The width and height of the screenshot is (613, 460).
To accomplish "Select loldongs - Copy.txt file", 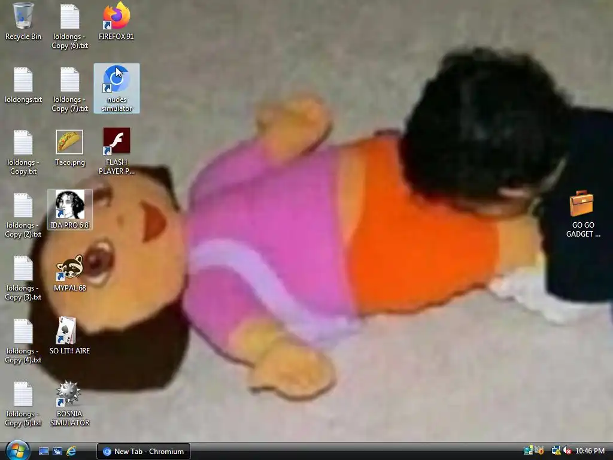I will [23, 152].
